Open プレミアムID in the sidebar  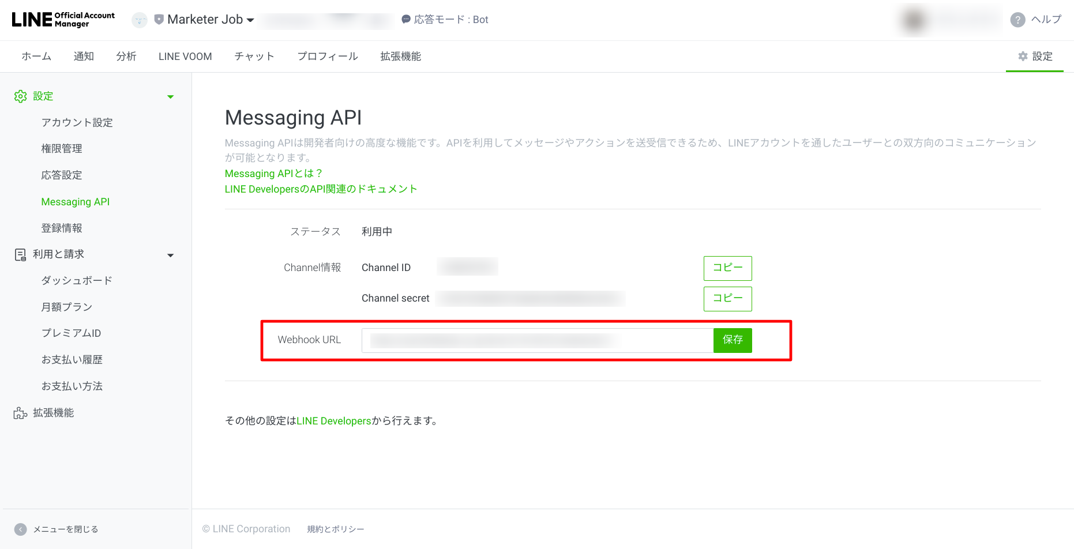[x=71, y=333]
